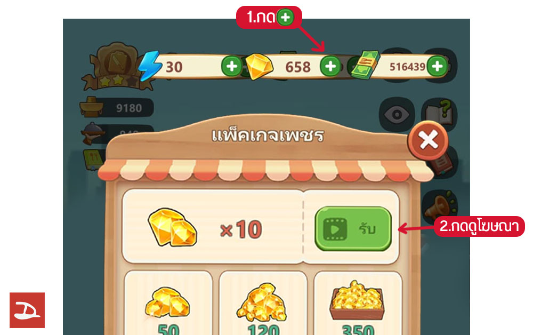Screen dimensions: 533x335
Task: Click the blue lightning energy icon
Action: click(150, 66)
